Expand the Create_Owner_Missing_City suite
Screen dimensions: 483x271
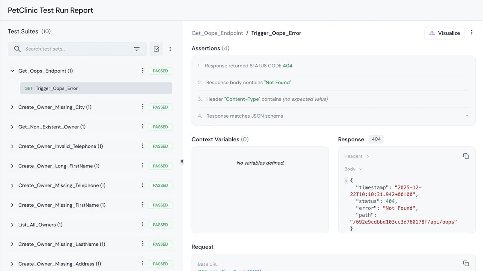(12, 107)
